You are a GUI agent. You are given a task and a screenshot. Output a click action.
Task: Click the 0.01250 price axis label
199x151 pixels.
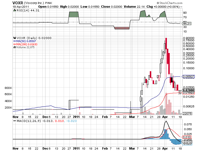click(x=189, y=97)
